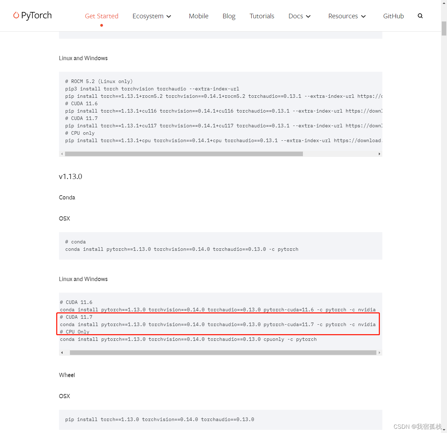
Task: Open the Tutorials page
Action: click(x=262, y=16)
